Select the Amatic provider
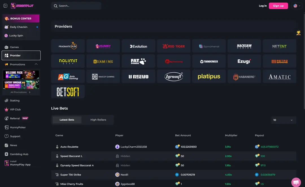305x187 pixels. (x=280, y=76)
